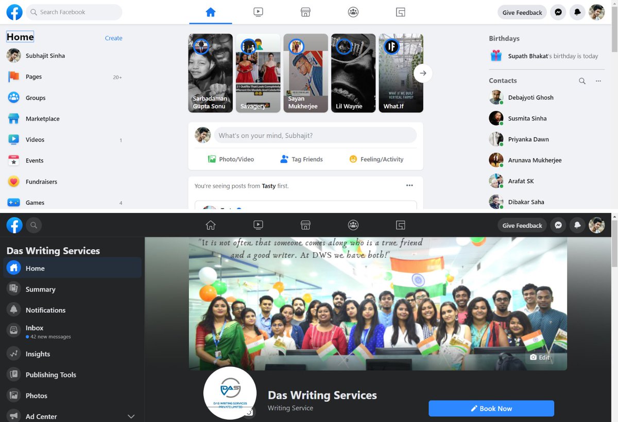The height and width of the screenshot is (422, 618).
Task: Click Give Feedback in the light-mode header
Action: point(522,12)
